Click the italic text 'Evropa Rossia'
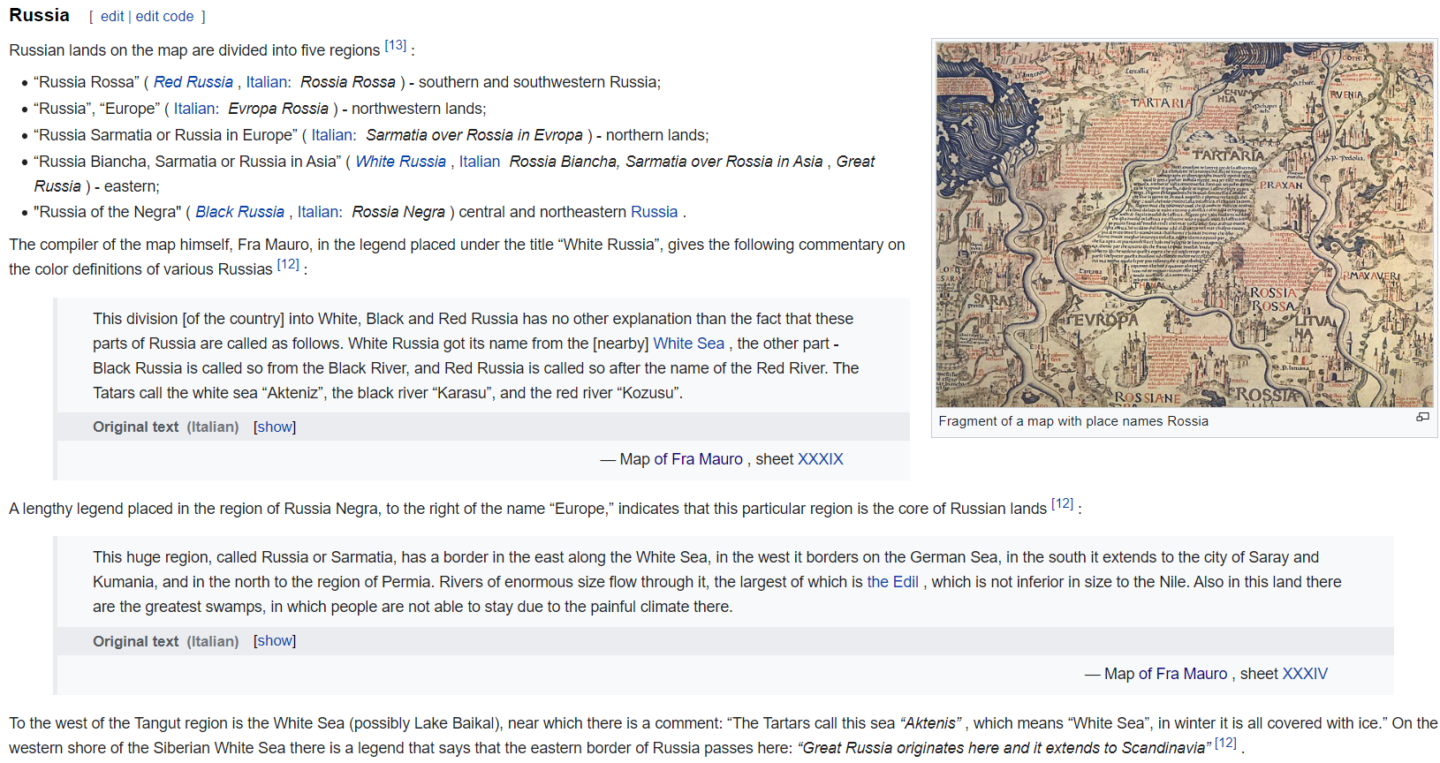The width and height of the screenshot is (1440, 763). 278,109
